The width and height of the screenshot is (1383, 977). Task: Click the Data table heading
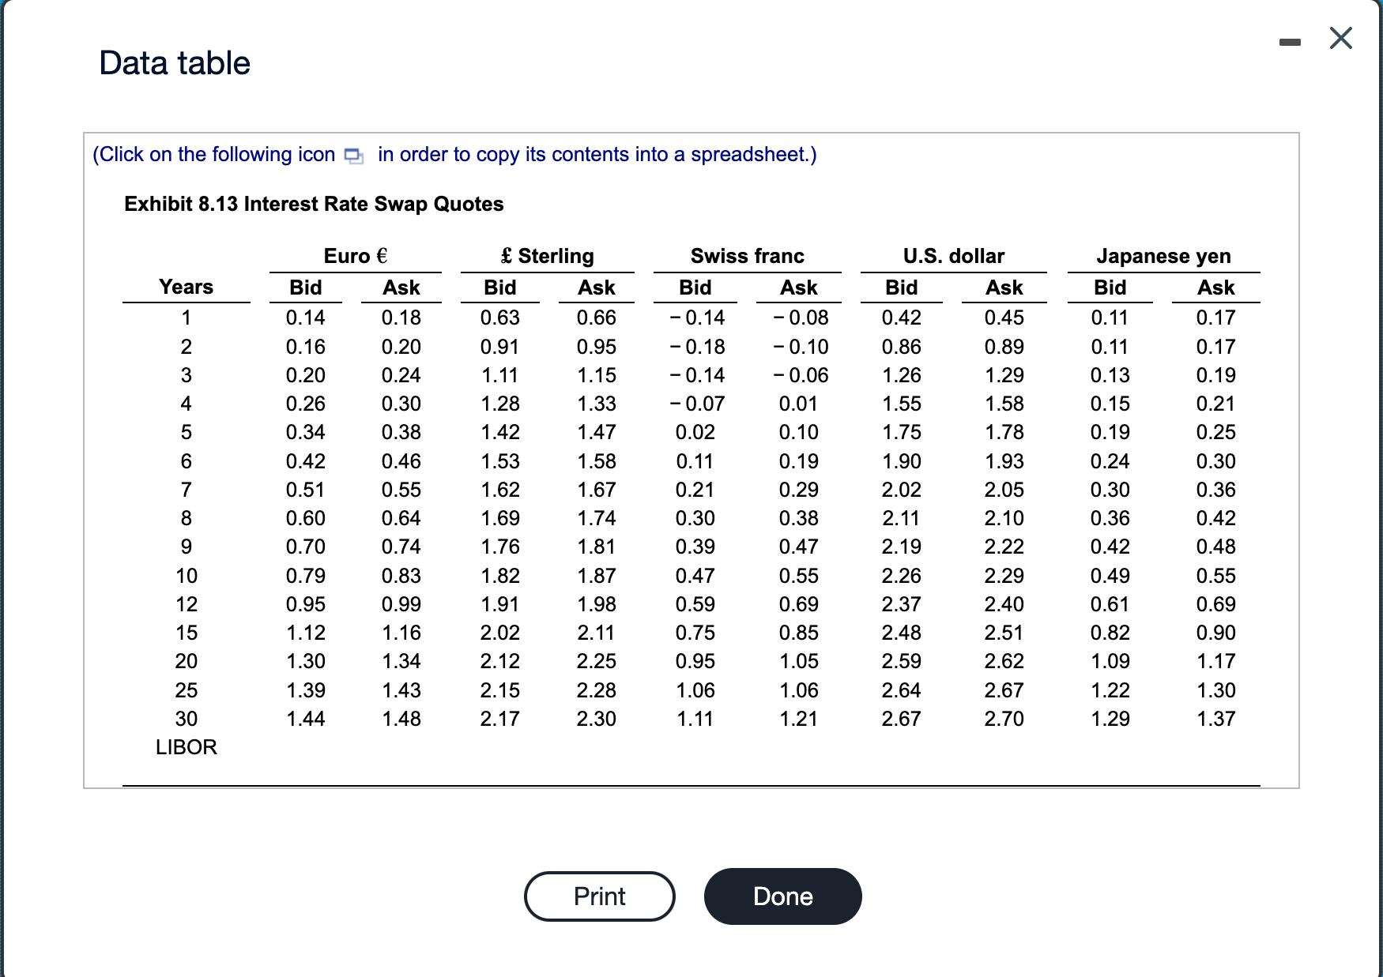coord(175,63)
